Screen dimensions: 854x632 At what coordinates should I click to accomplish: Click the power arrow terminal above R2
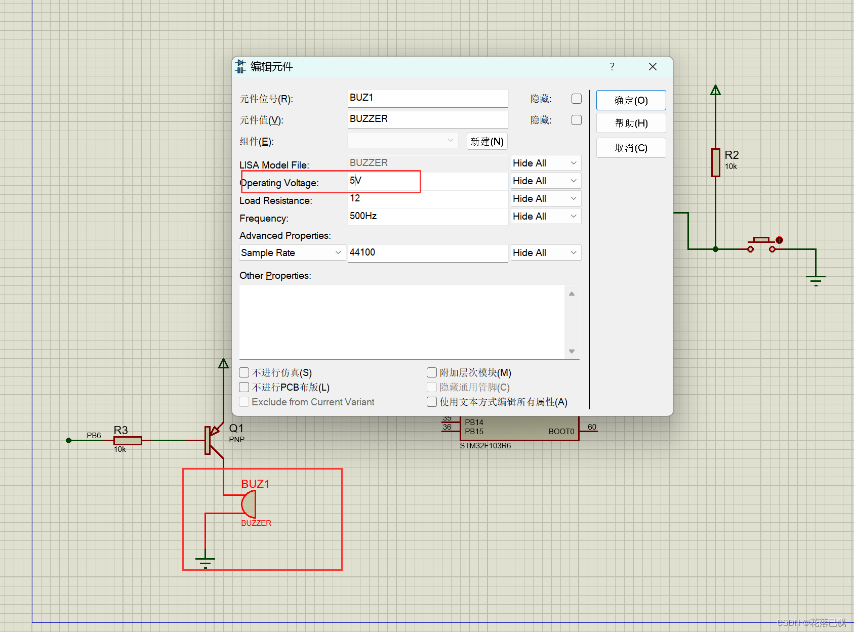point(715,90)
